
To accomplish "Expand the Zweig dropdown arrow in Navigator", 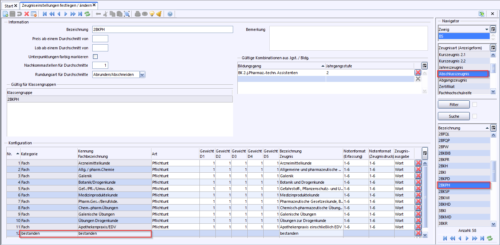I will pyautogui.click(x=487, y=29).
